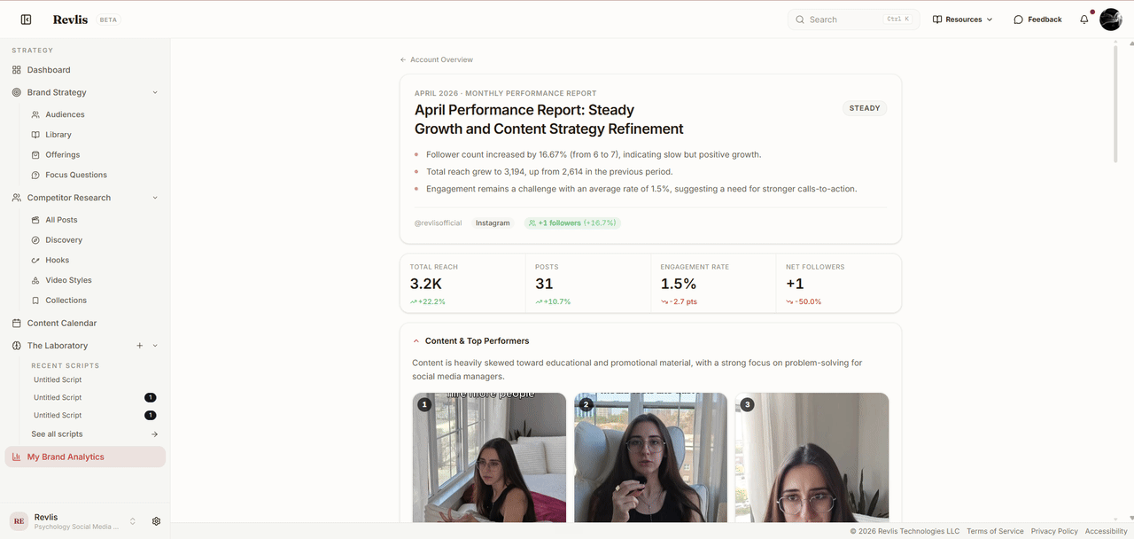This screenshot has width=1134, height=539.
Task: Click The Laboratory icon in the sidebar
Action: [17, 346]
